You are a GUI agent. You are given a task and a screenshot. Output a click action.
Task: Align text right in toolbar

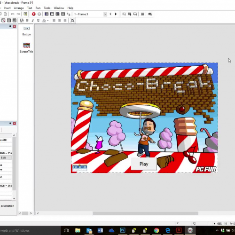point(65,20)
